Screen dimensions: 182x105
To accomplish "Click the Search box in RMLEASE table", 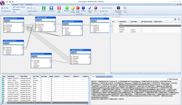I will 17,21.
